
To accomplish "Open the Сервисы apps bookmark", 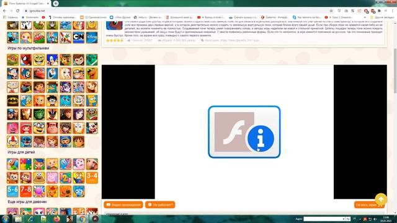I will 11,17.
